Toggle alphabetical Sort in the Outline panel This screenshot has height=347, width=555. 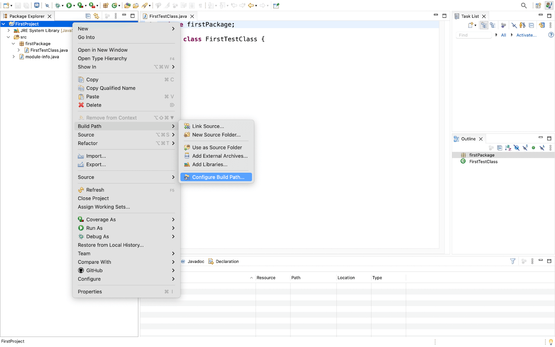click(x=508, y=148)
